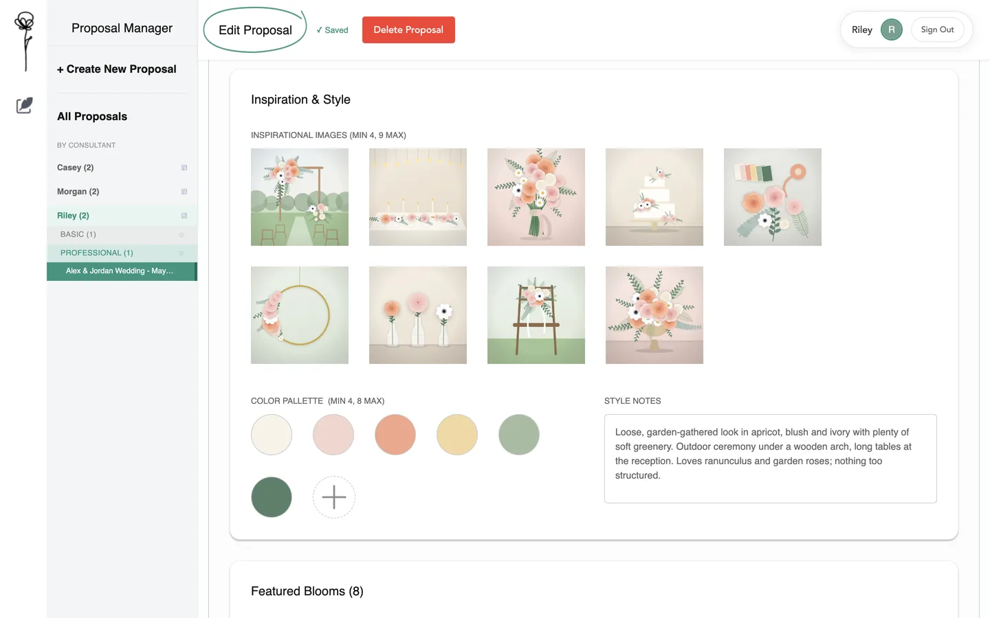Click into the Style Notes text box
This screenshot has height=618, width=990.
[x=771, y=459]
